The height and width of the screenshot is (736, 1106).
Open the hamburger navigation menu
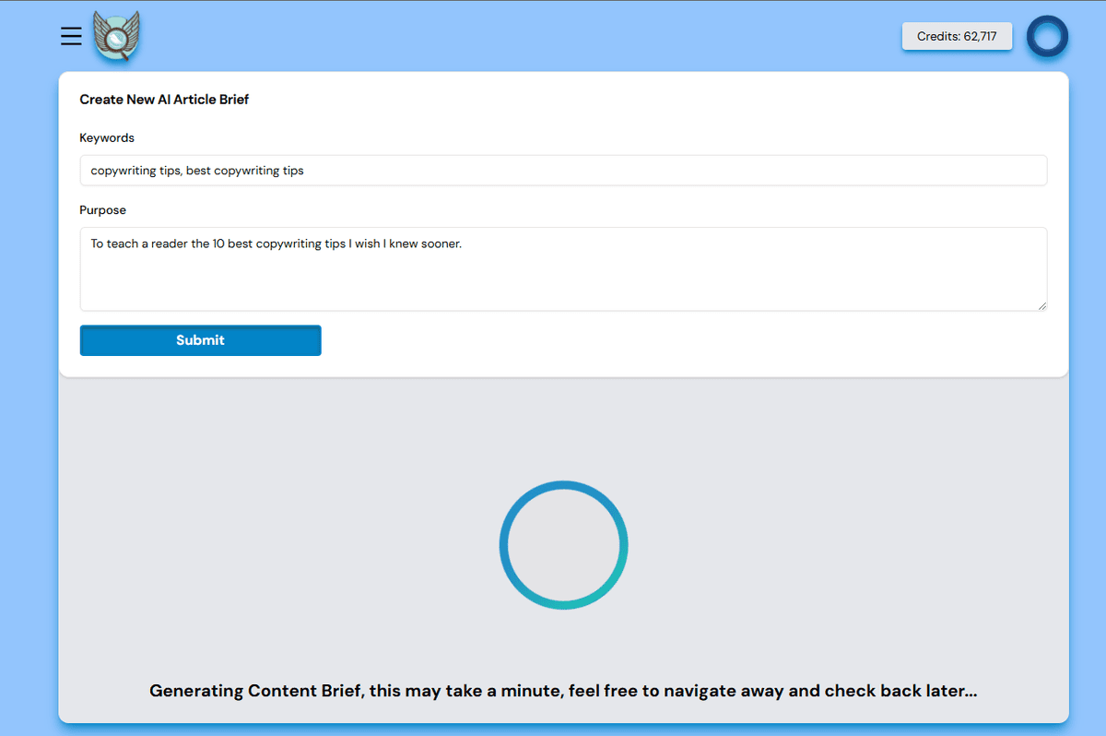(x=71, y=36)
